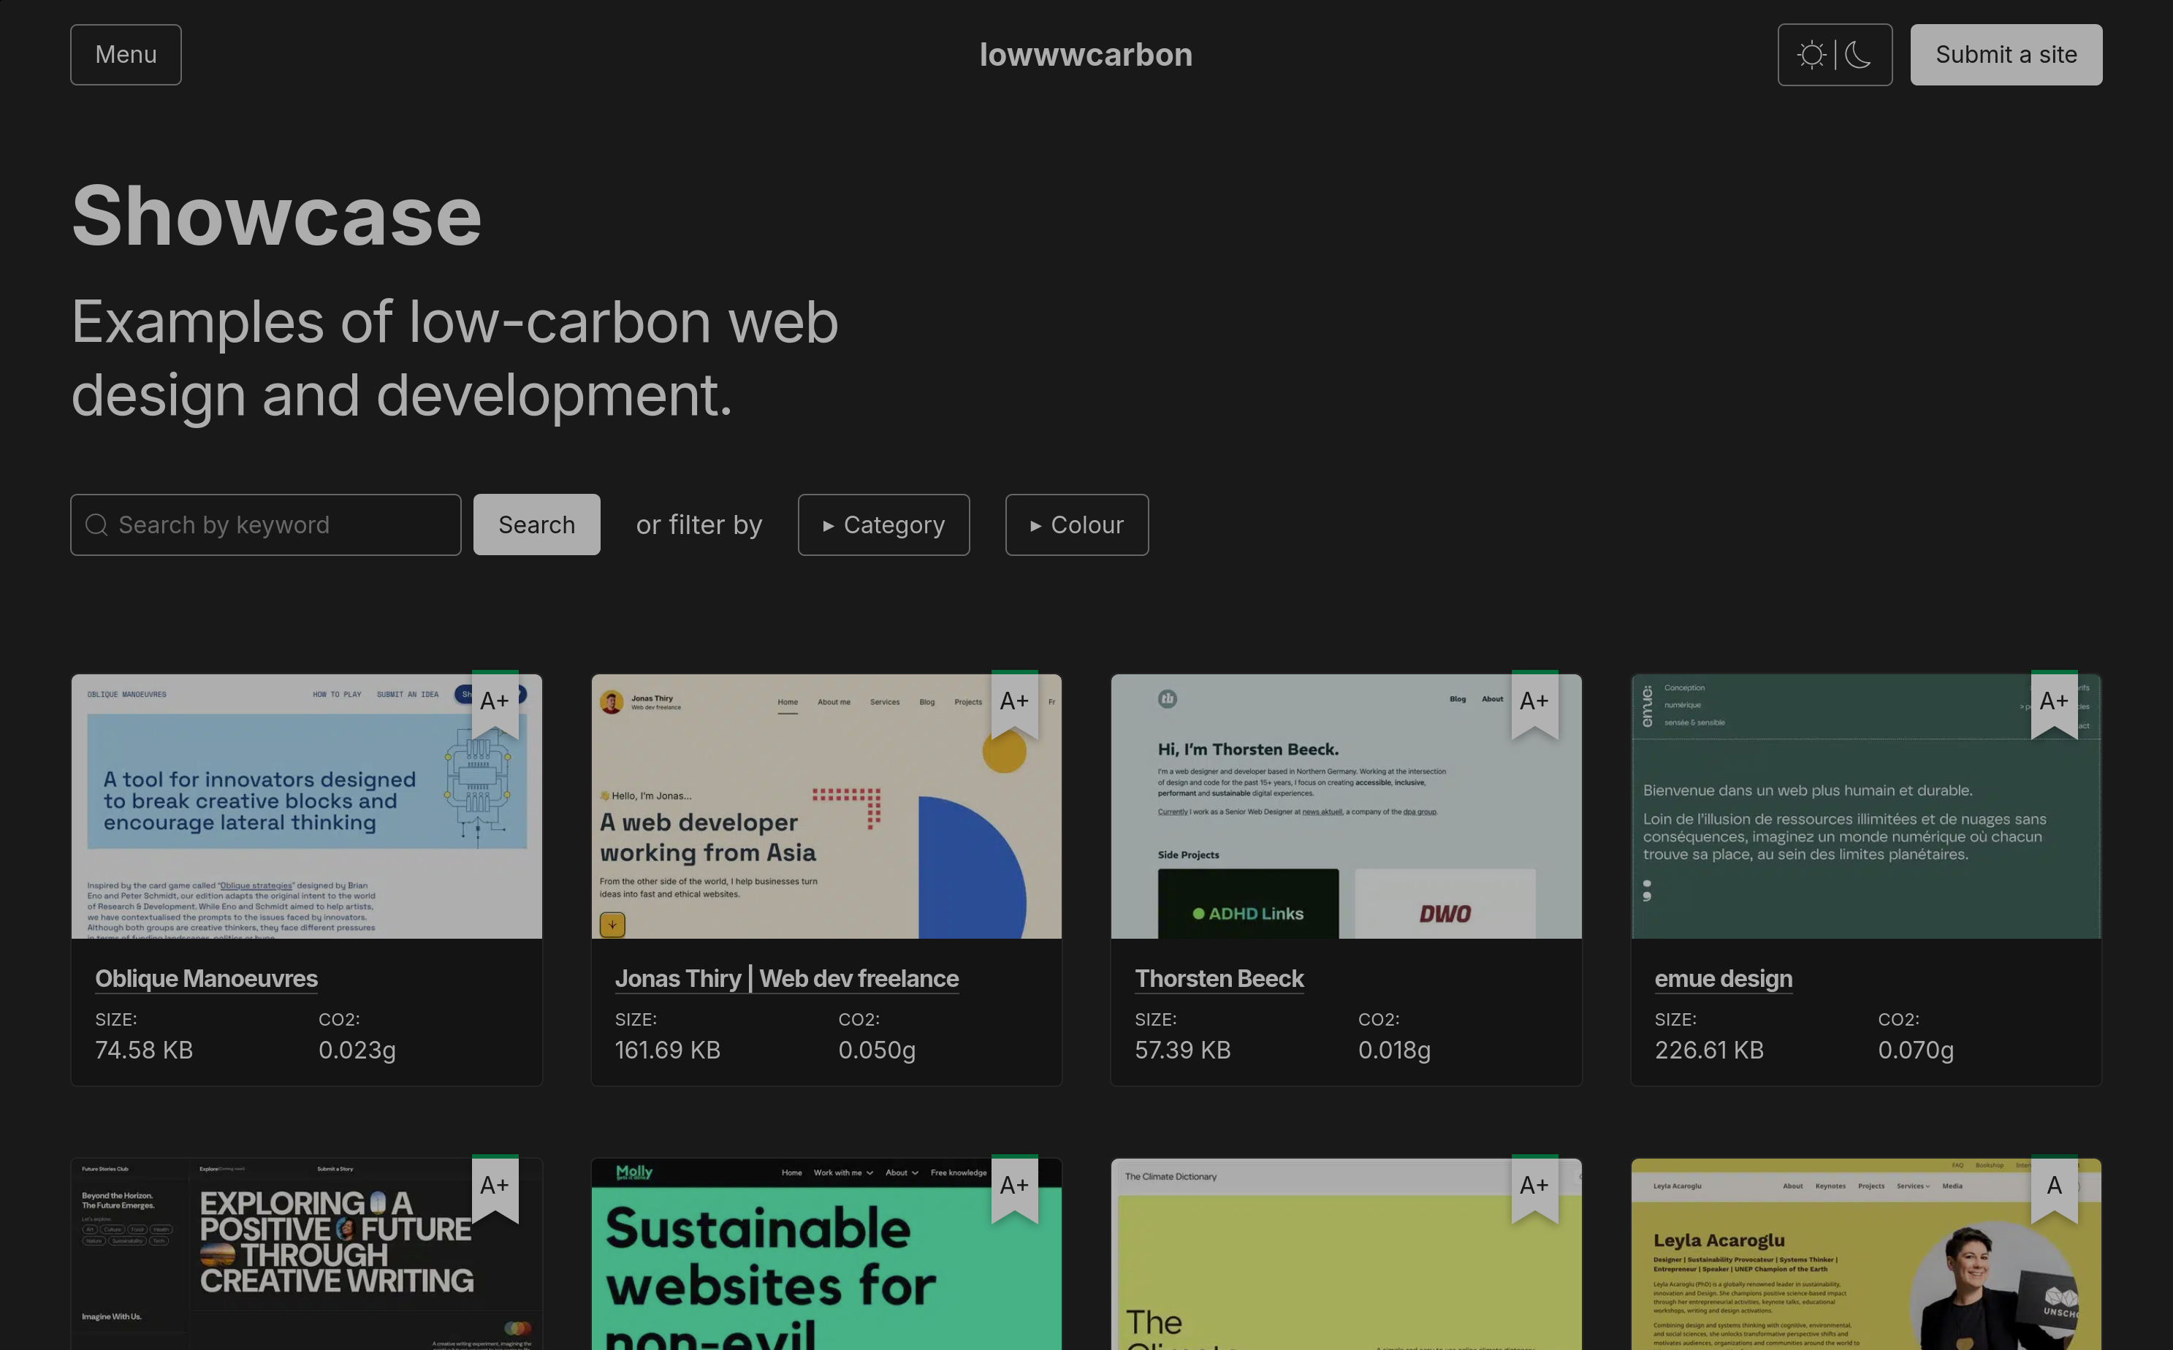Click the A+ badge on the emue design card
This screenshot has width=2173, height=1350.
point(2054,702)
